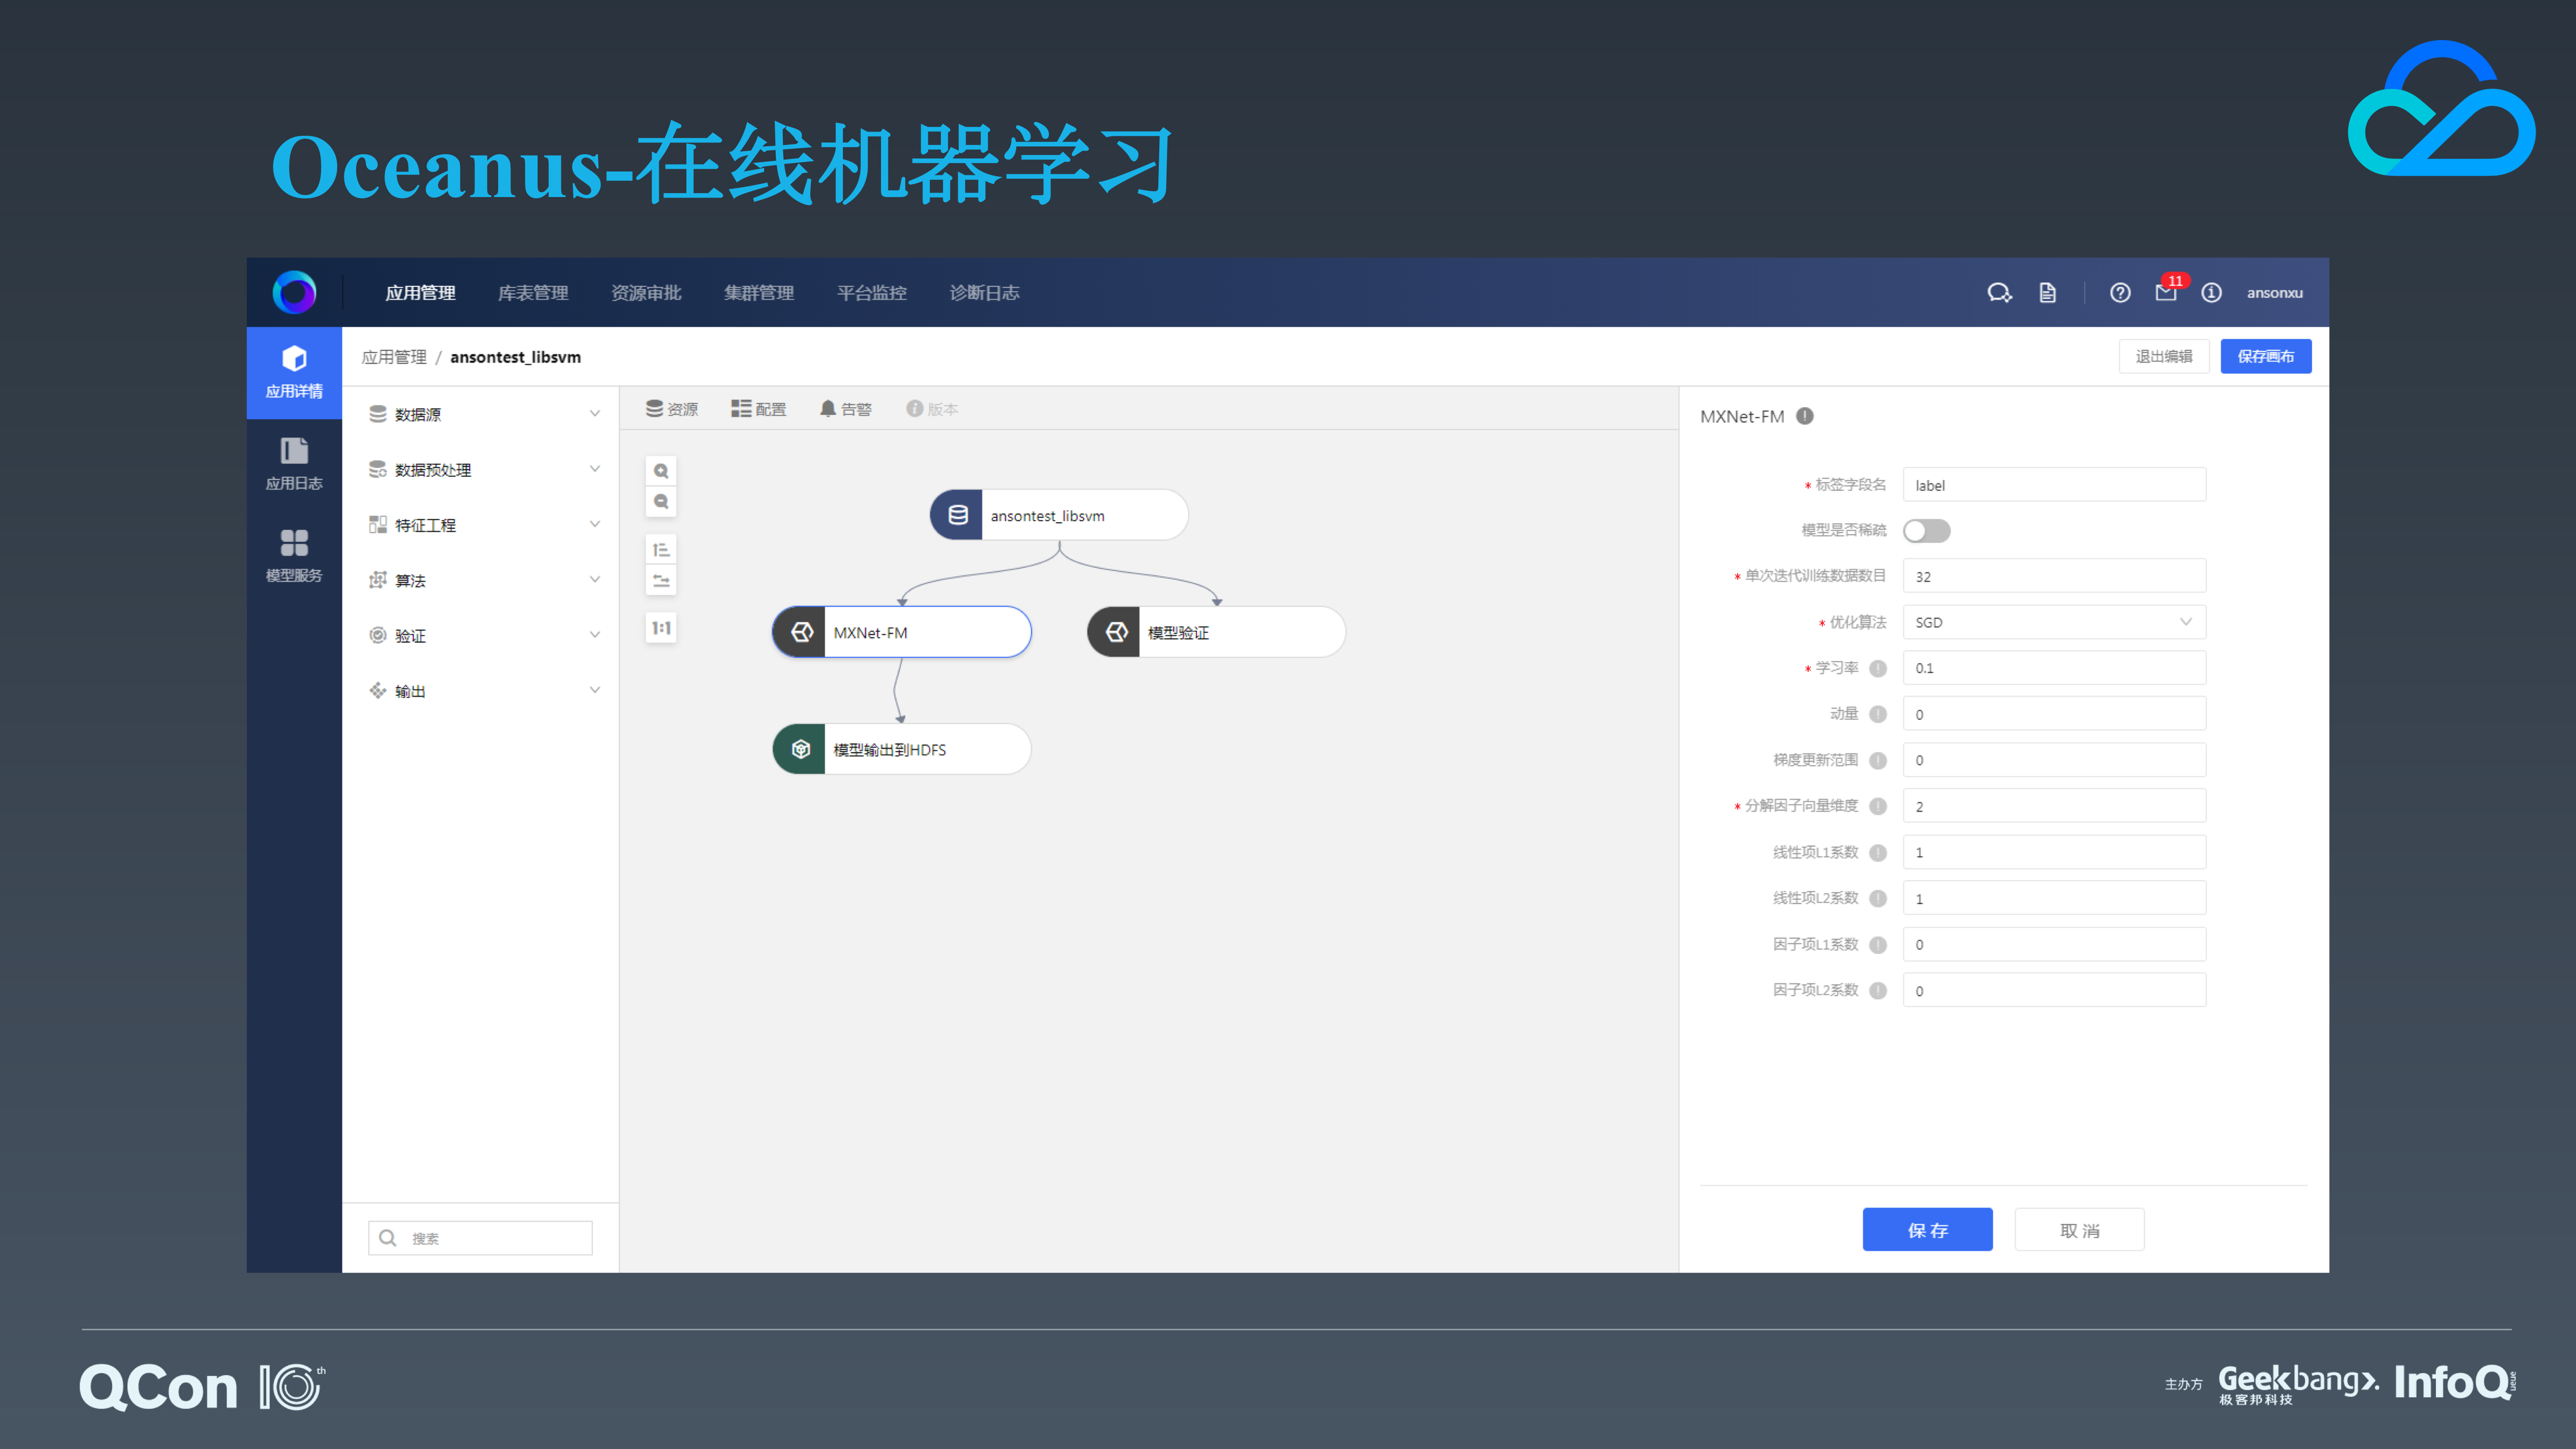Open 应用详情 in the sidebar

[x=294, y=372]
